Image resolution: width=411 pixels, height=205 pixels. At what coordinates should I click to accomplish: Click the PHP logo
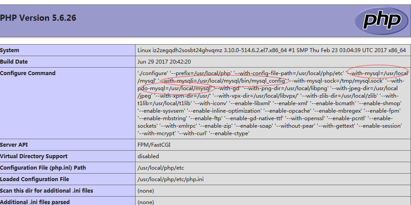pos(381,21)
